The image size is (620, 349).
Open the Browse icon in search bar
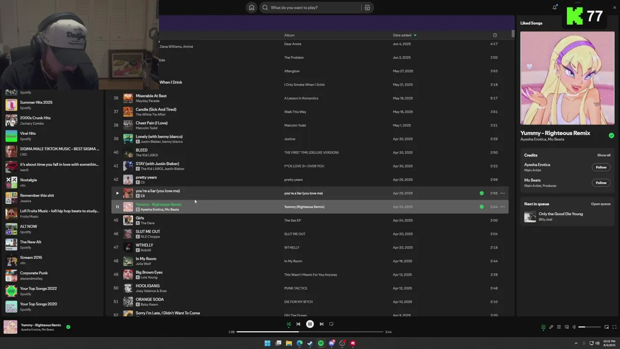[x=367, y=7]
